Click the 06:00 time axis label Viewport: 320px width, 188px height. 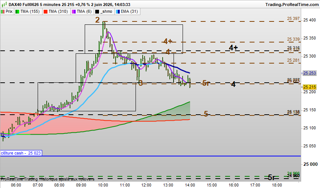point(16,185)
